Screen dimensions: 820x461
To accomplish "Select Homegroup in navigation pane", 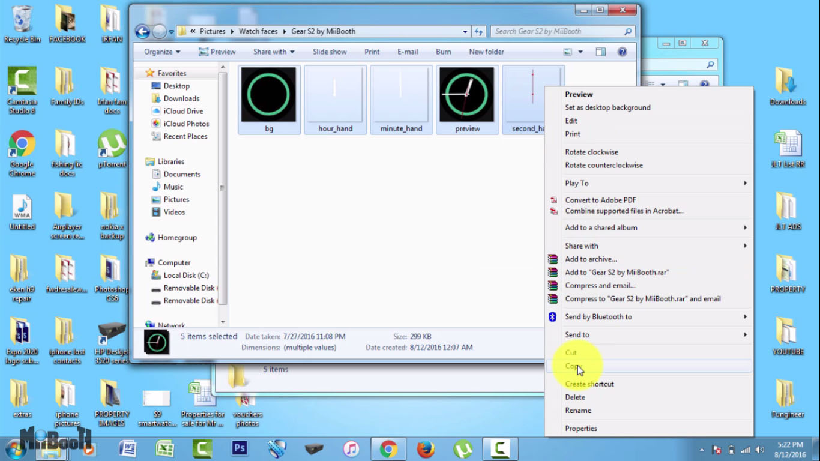I will tap(177, 237).
